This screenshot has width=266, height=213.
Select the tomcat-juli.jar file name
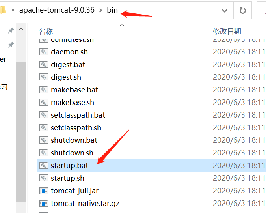74,191
